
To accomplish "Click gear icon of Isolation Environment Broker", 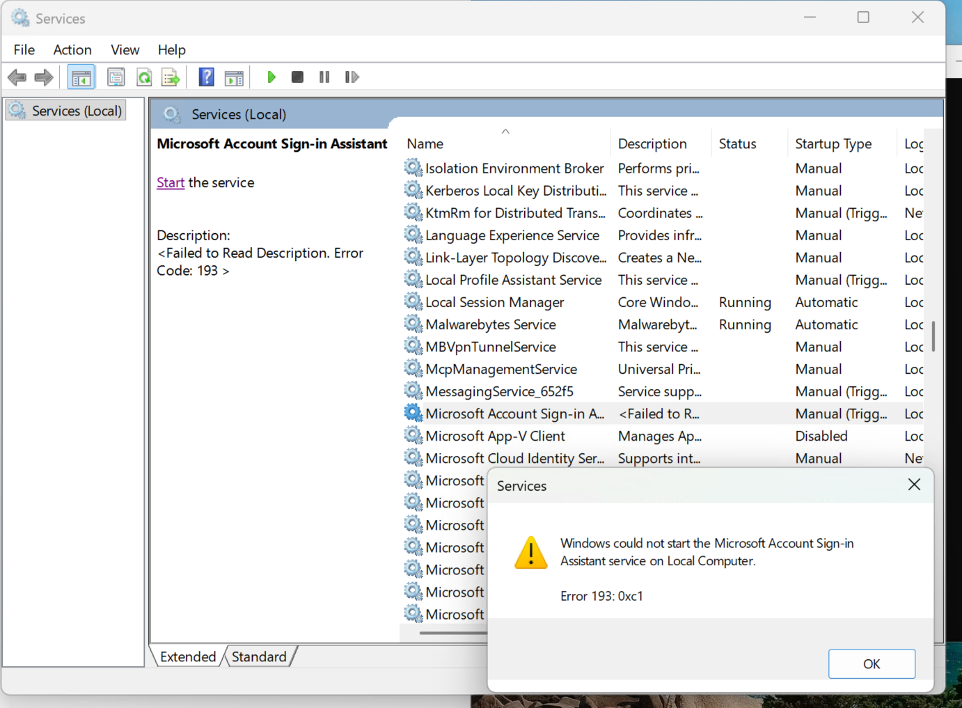I will coord(413,168).
